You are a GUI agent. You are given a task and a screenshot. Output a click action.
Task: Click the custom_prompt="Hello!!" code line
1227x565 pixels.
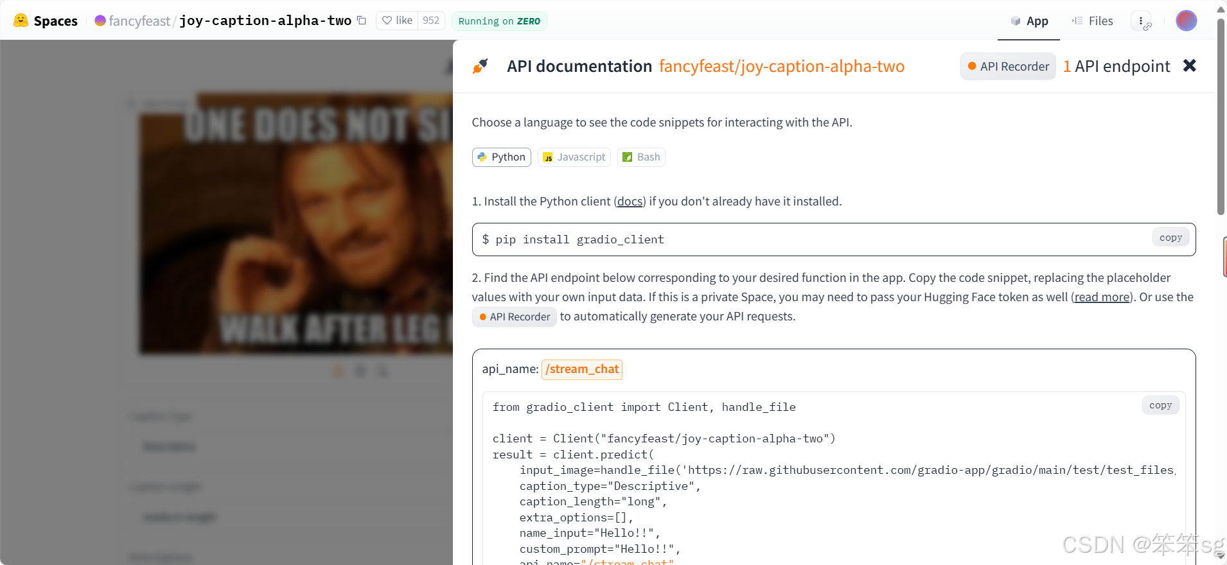click(x=600, y=549)
